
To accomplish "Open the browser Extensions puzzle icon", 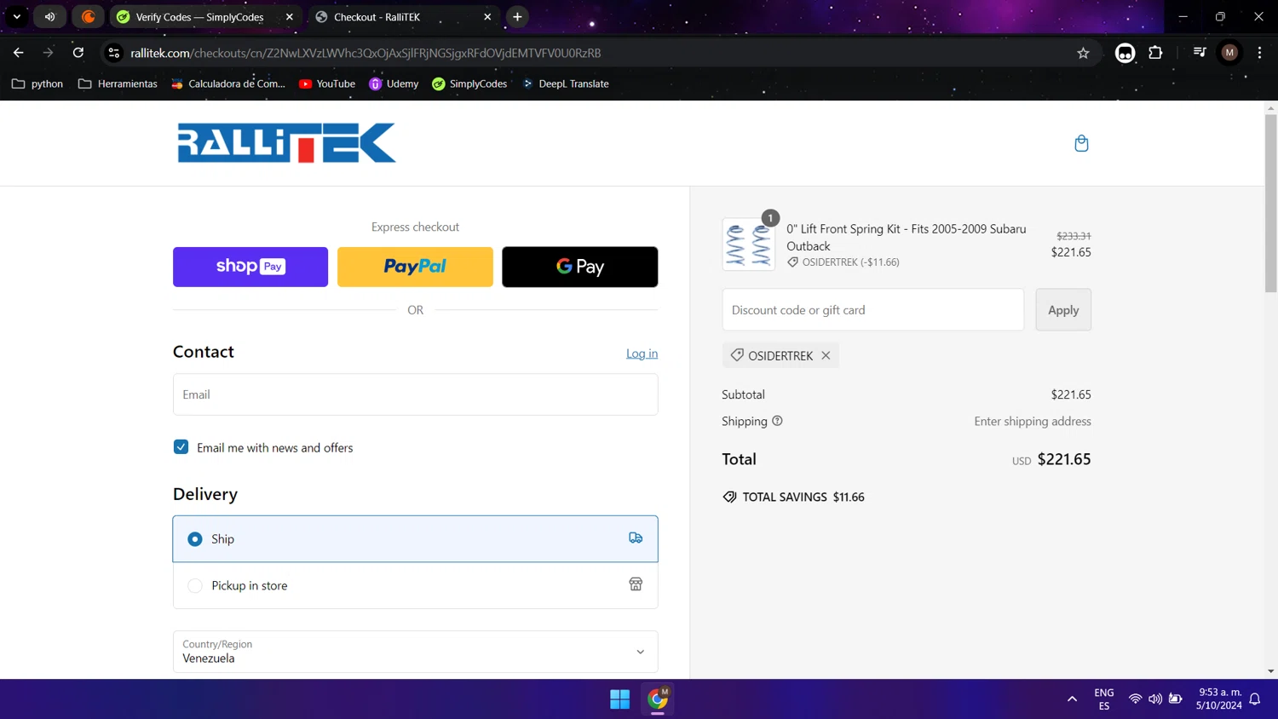I will [x=1155, y=53].
